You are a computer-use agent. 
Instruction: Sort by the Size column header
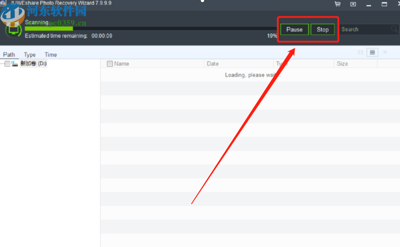pyautogui.click(x=342, y=64)
